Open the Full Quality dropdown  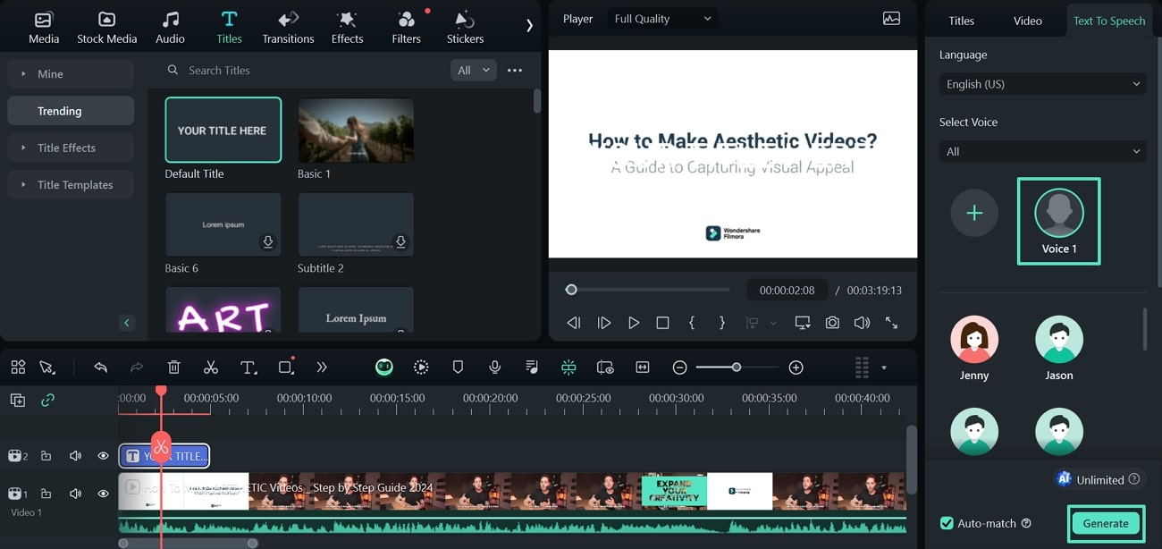(x=662, y=19)
